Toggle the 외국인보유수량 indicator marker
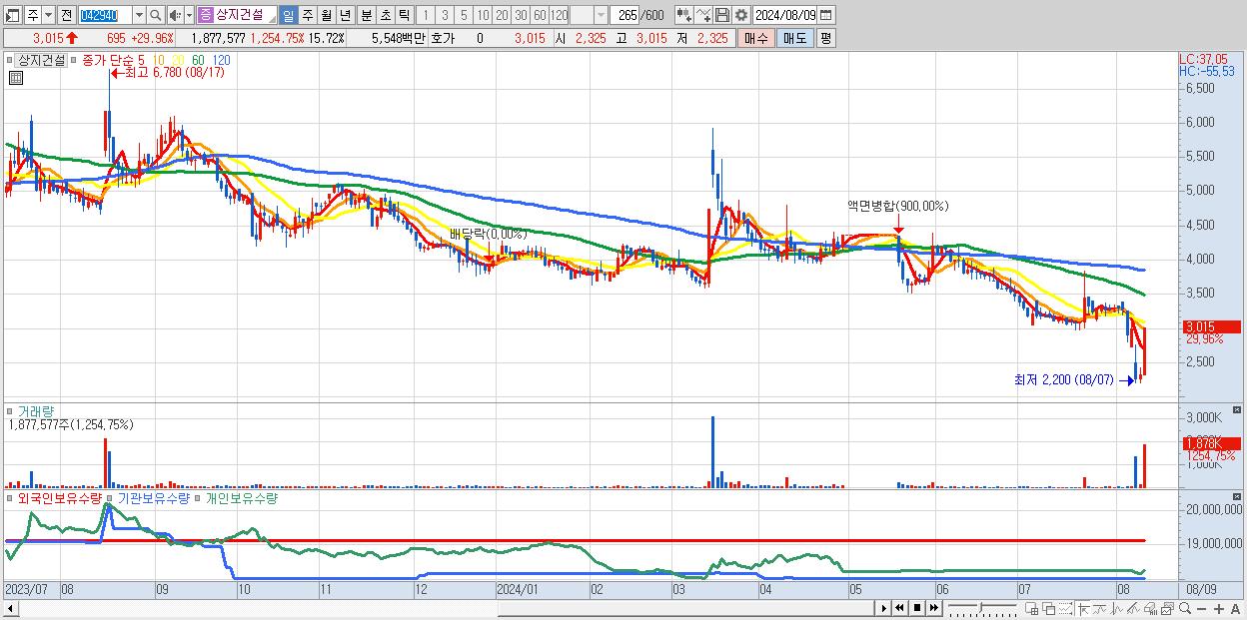The image size is (1247, 620). [x=11, y=497]
